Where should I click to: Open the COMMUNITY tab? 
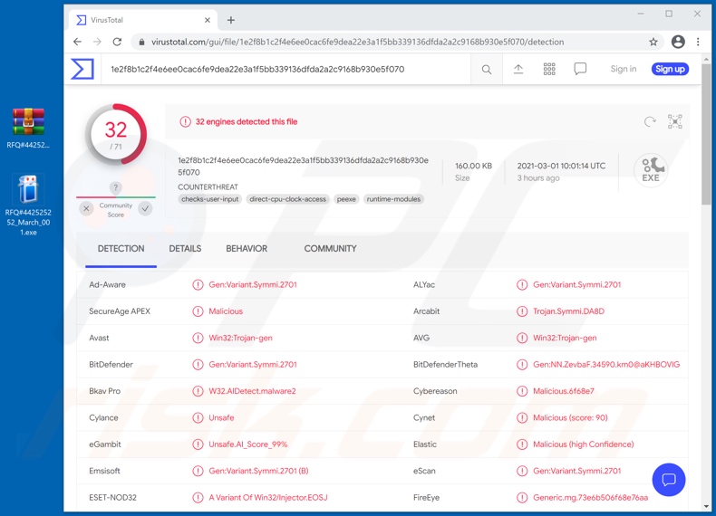pos(330,249)
